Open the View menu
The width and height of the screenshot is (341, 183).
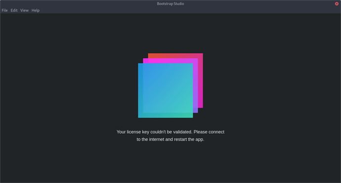pyautogui.click(x=24, y=10)
